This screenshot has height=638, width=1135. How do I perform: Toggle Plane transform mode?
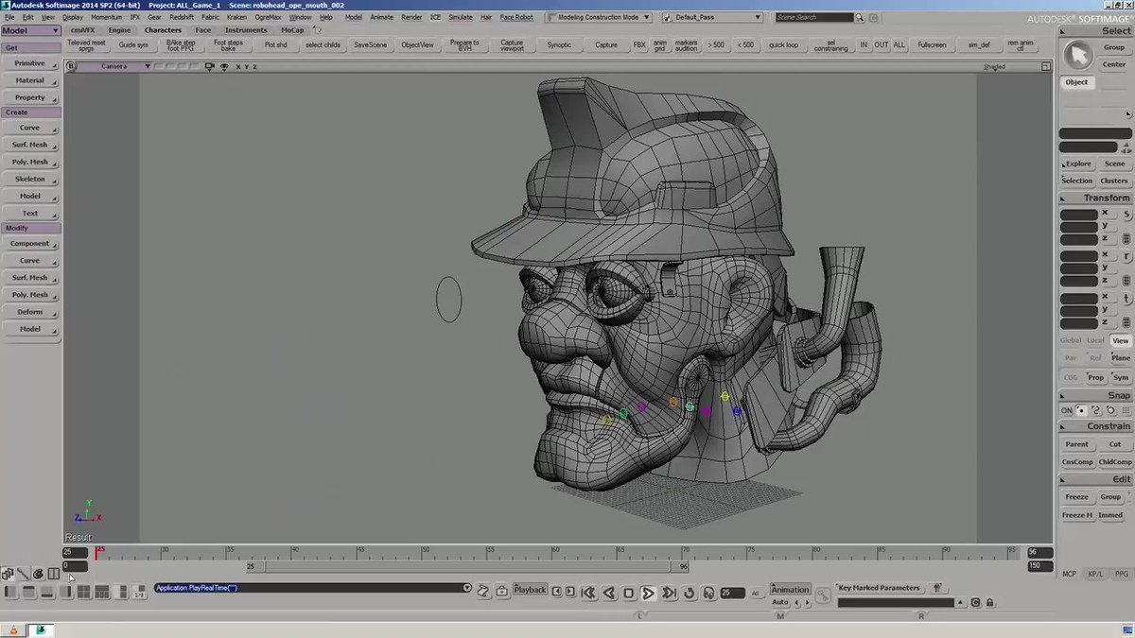[x=1120, y=358]
